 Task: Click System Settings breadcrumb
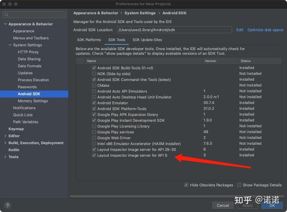tap(140, 13)
